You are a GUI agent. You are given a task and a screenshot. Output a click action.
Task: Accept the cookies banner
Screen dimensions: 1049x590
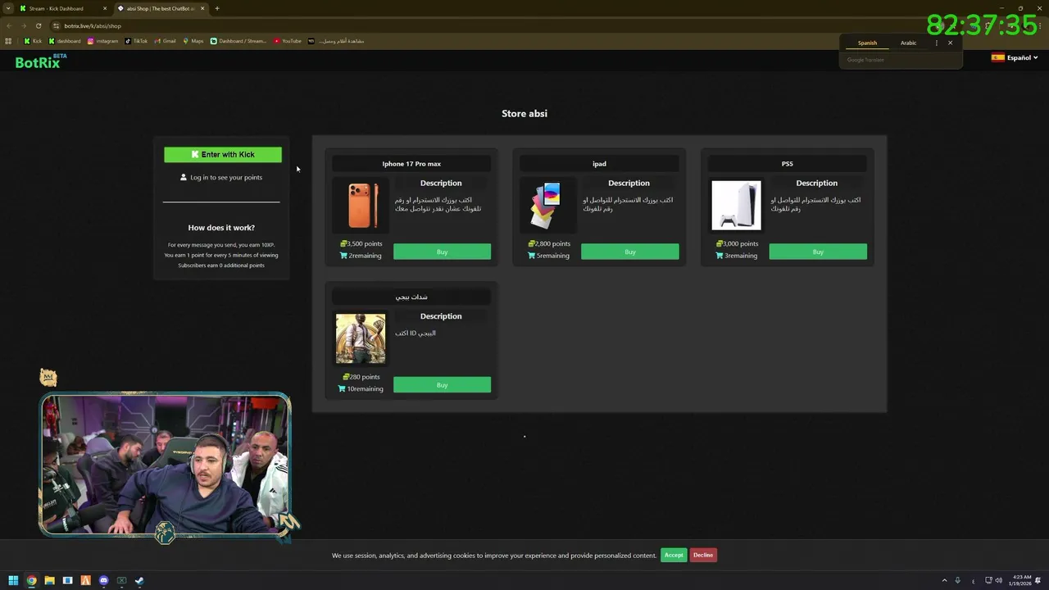674,555
